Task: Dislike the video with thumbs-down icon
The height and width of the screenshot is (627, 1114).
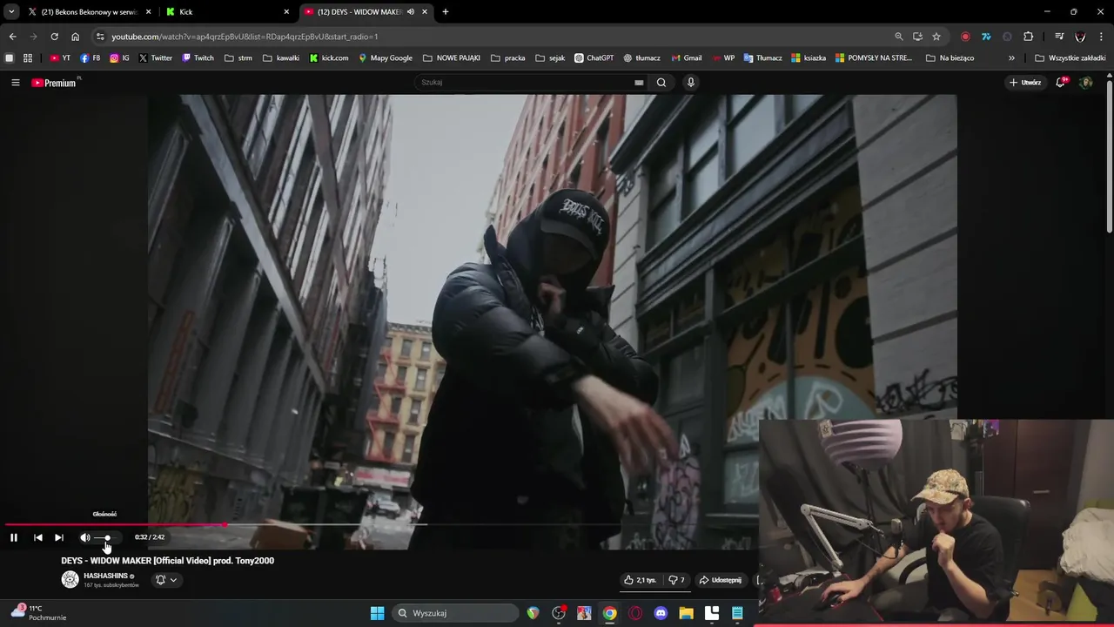Action: [676, 580]
